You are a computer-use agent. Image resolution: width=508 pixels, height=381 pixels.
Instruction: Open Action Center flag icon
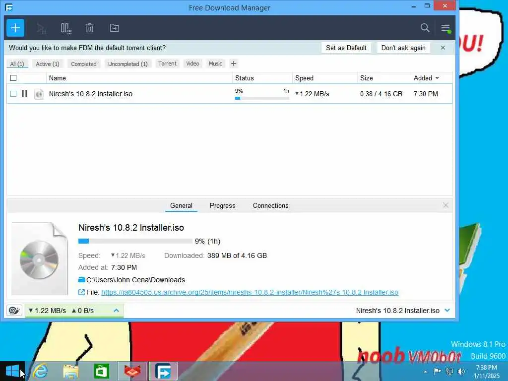437,371
